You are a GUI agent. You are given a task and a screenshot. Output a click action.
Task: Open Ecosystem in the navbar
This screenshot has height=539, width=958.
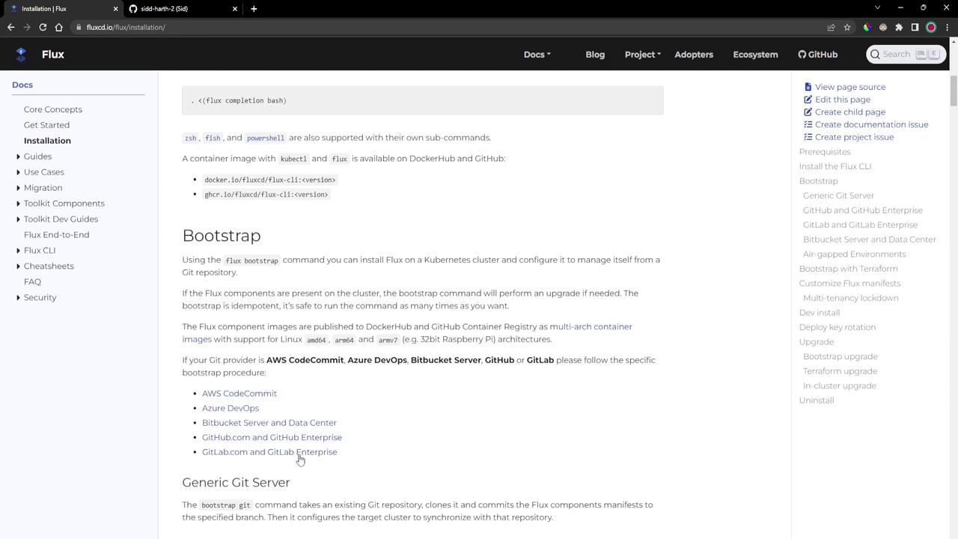pyautogui.click(x=755, y=54)
